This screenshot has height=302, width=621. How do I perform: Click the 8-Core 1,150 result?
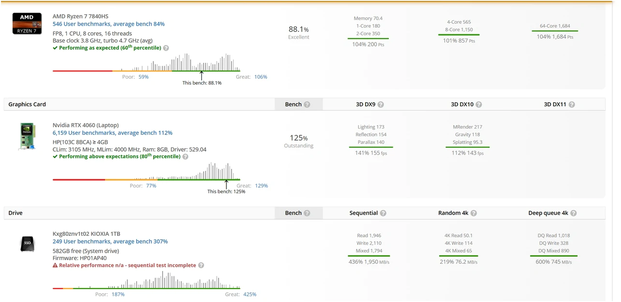(x=459, y=30)
